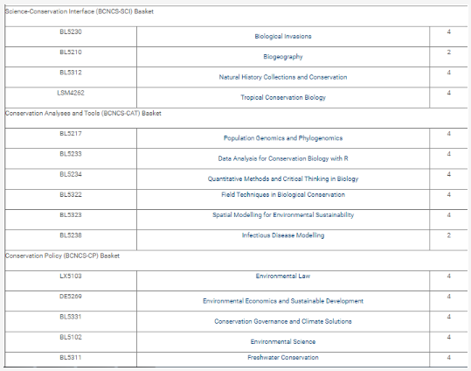Viewport: 471px width, 371px height.
Task: Open Field Techniques in Biological Conservation
Action: click(283, 194)
